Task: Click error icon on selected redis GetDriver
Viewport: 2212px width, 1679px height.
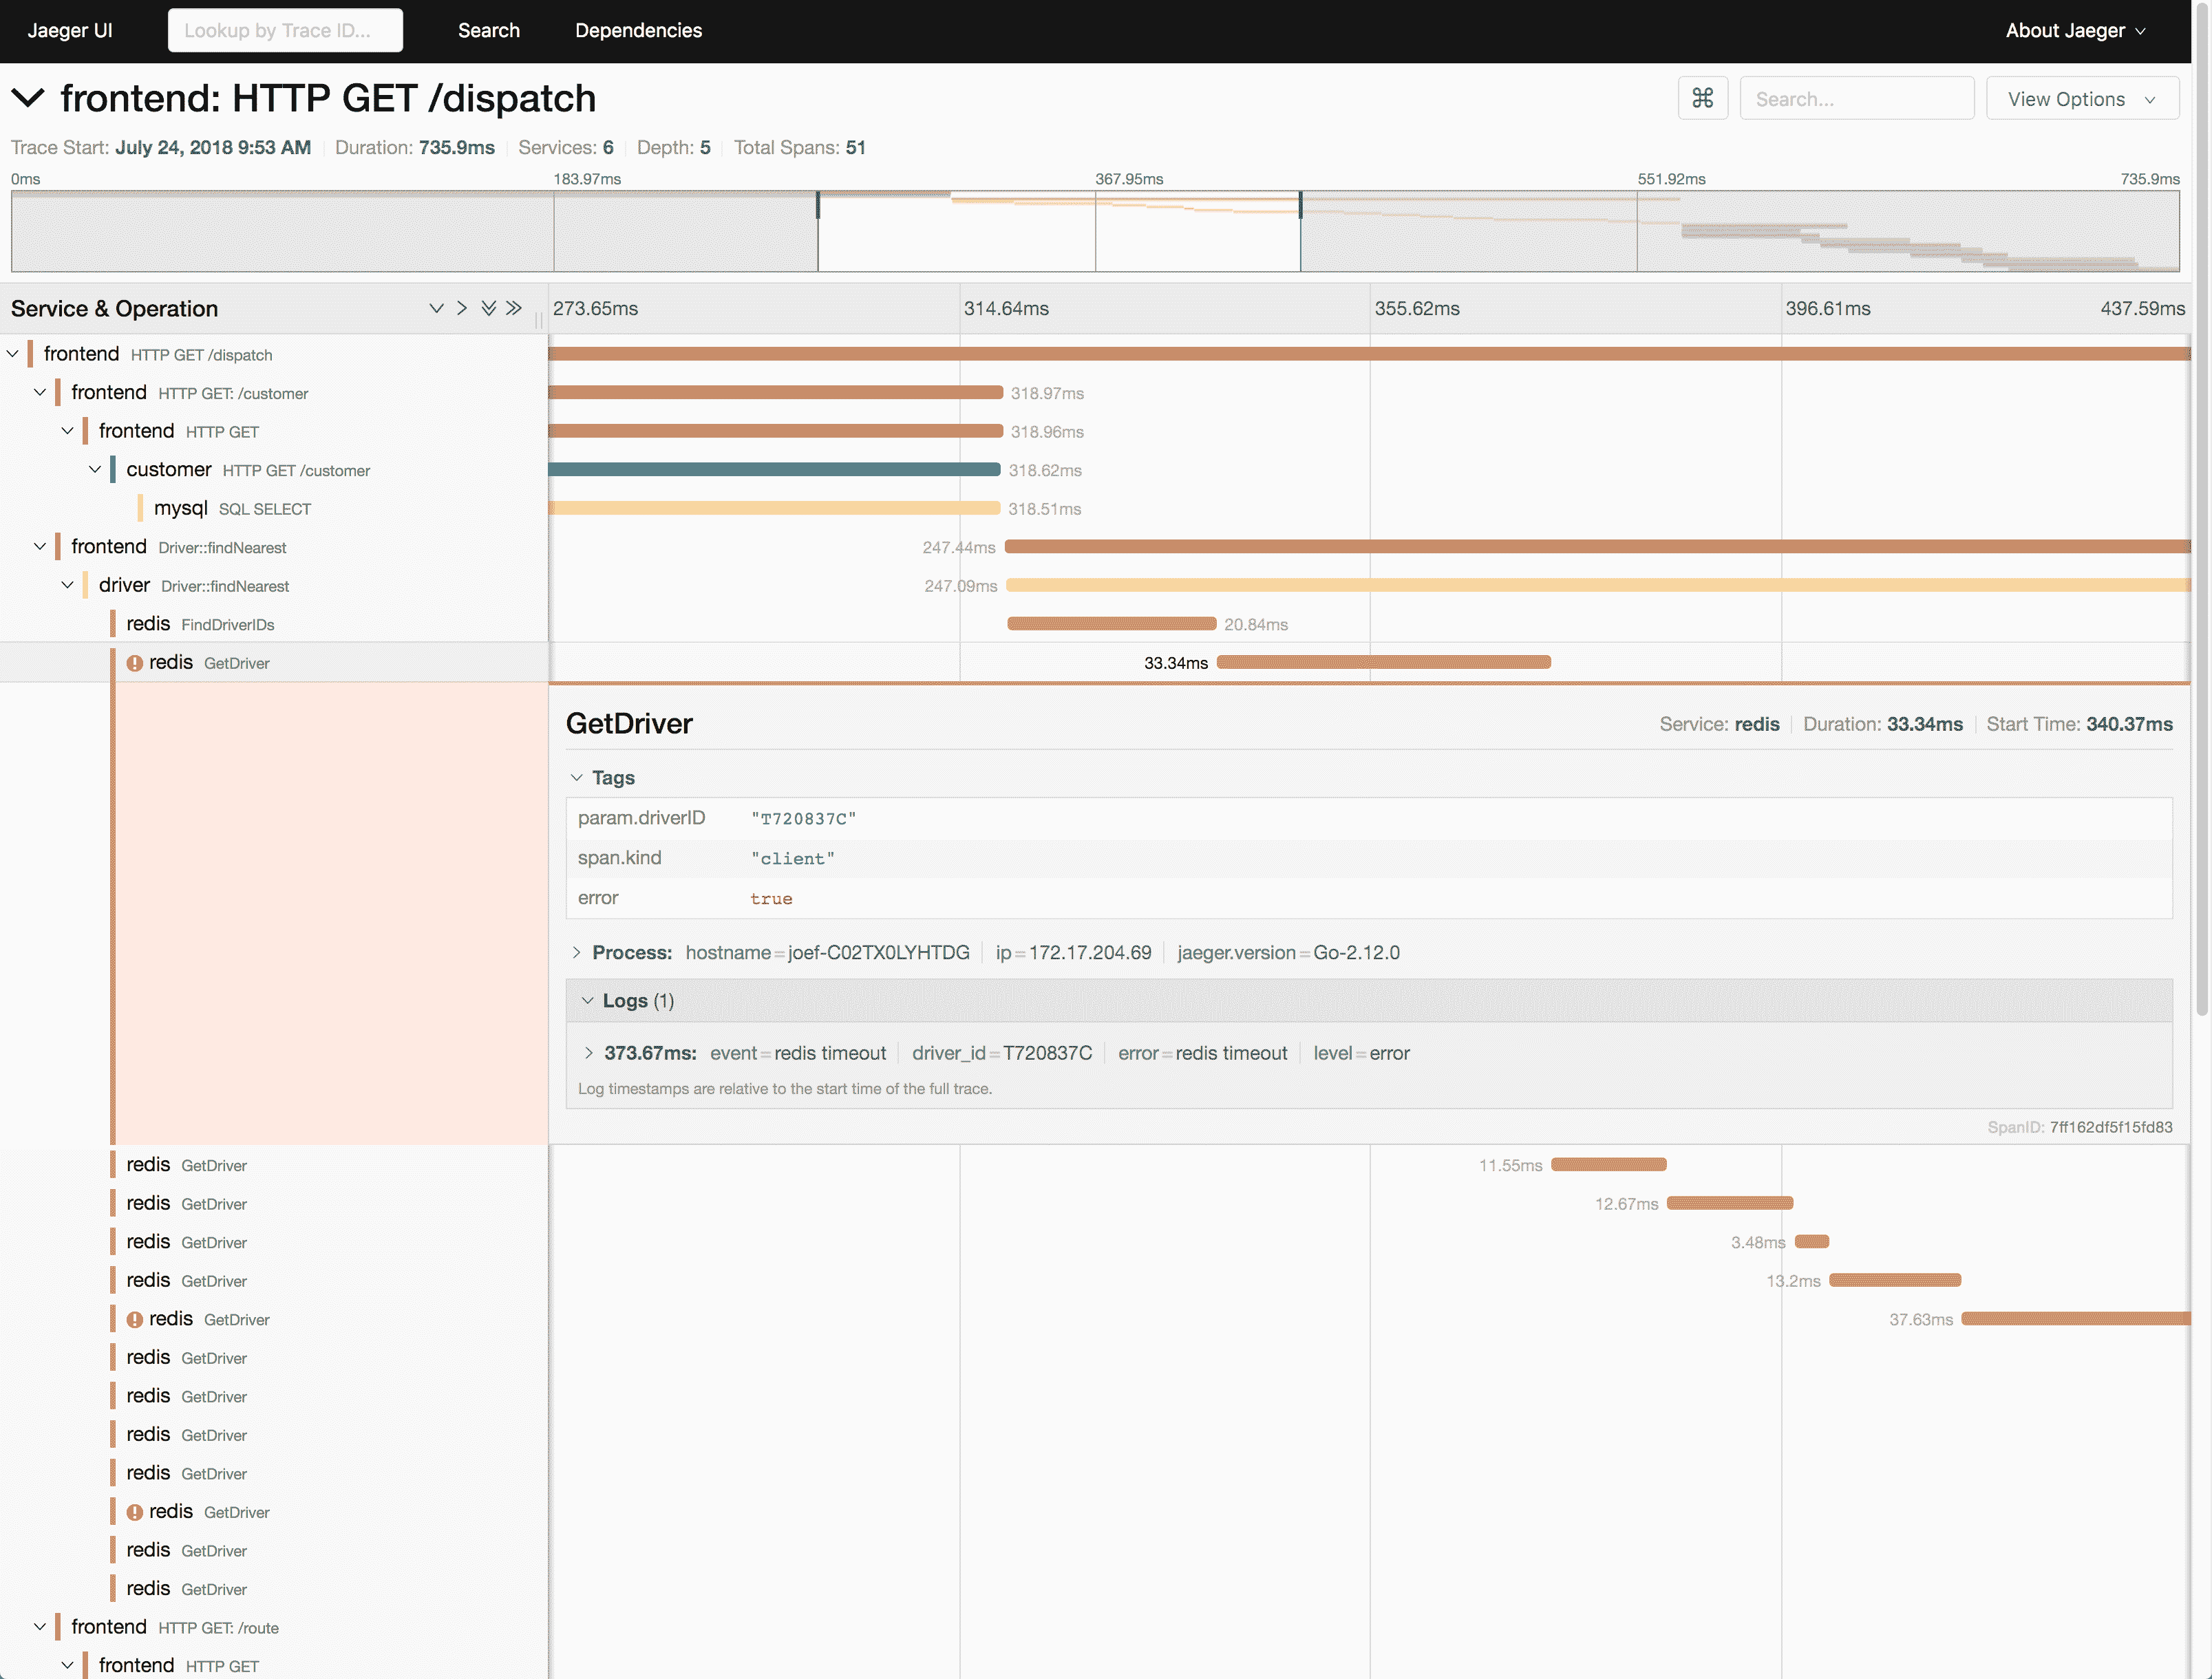Action: (x=135, y=663)
